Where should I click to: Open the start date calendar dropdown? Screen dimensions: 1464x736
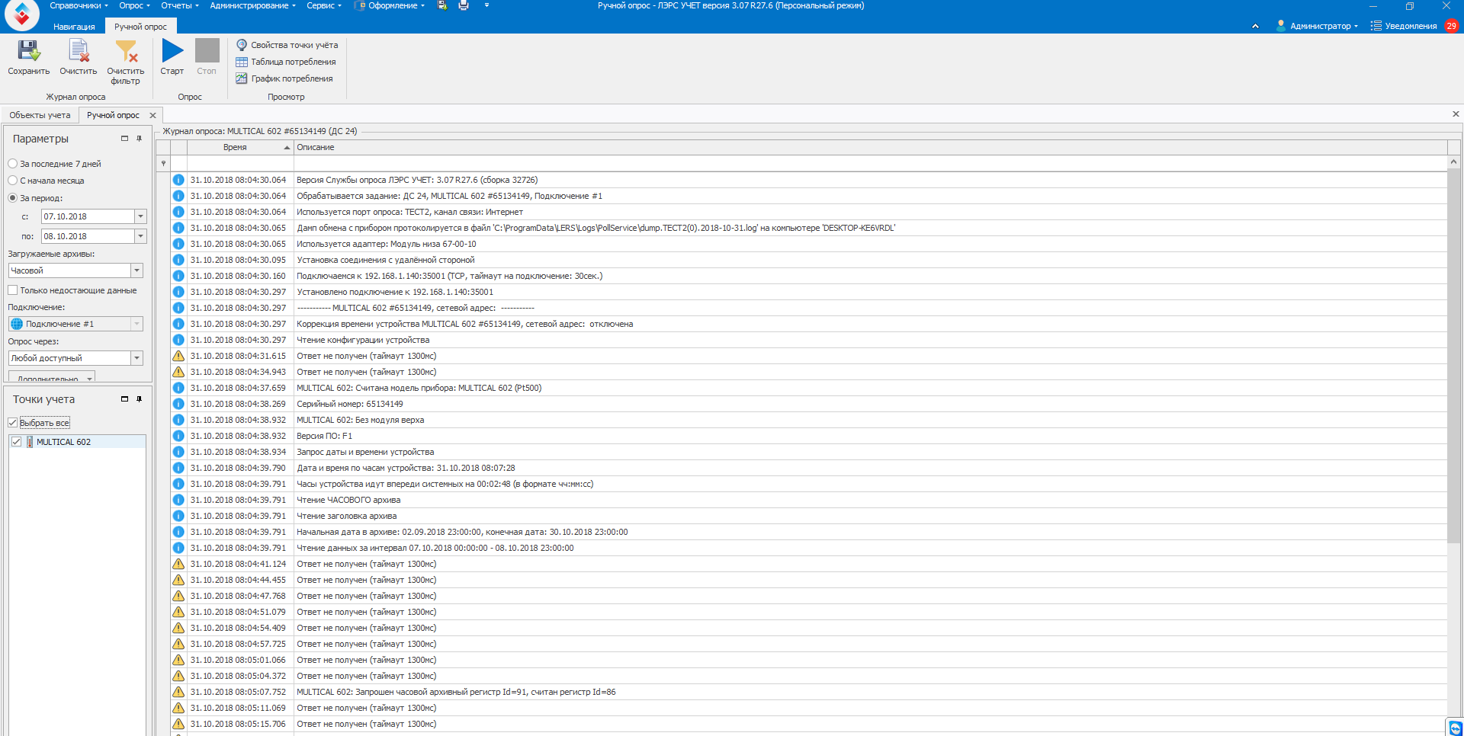[140, 216]
